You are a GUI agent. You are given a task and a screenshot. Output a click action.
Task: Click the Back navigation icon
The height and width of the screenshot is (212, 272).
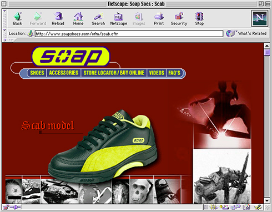(18, 18)
